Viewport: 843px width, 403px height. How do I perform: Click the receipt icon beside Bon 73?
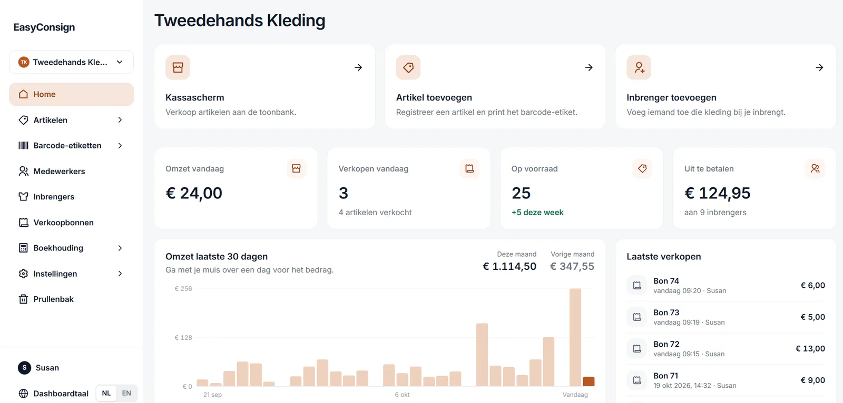(x=637, y=317)
